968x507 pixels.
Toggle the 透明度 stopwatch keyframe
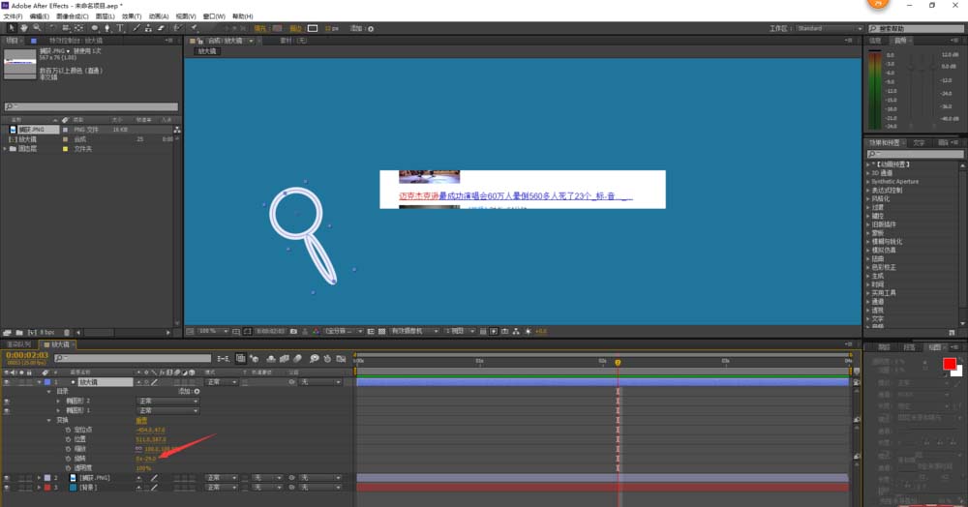coord(68,468)
